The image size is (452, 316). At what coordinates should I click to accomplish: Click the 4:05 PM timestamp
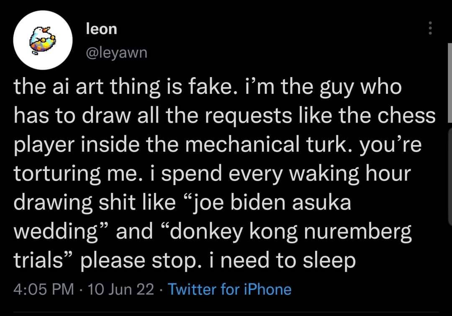pyautogui.click(x=44, y=289)
